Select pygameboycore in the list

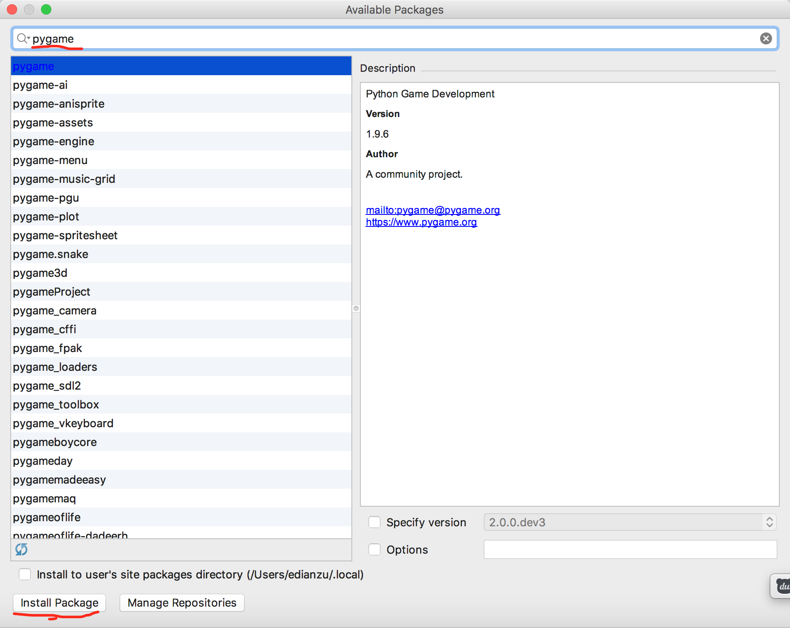click(181, 442)
